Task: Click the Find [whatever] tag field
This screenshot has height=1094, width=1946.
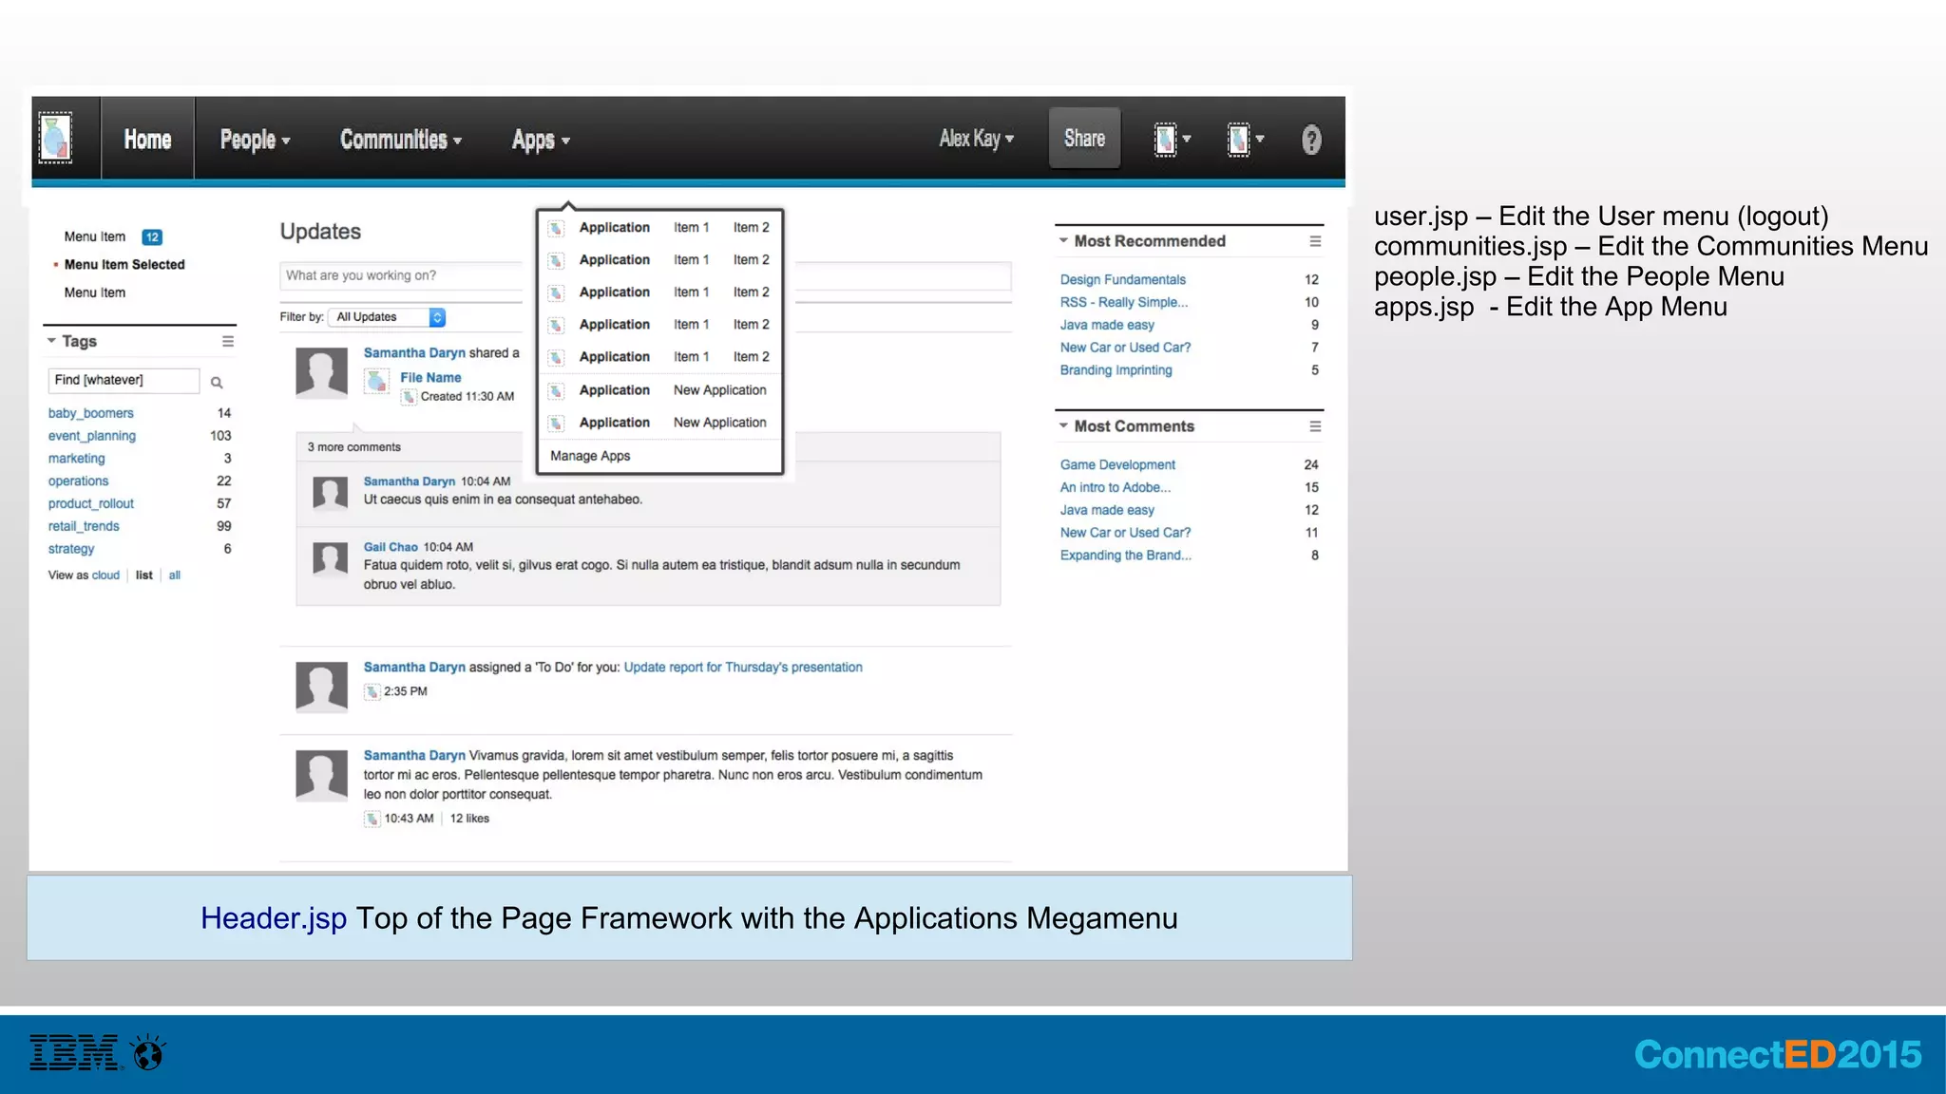Action: (x=124, y=381)
